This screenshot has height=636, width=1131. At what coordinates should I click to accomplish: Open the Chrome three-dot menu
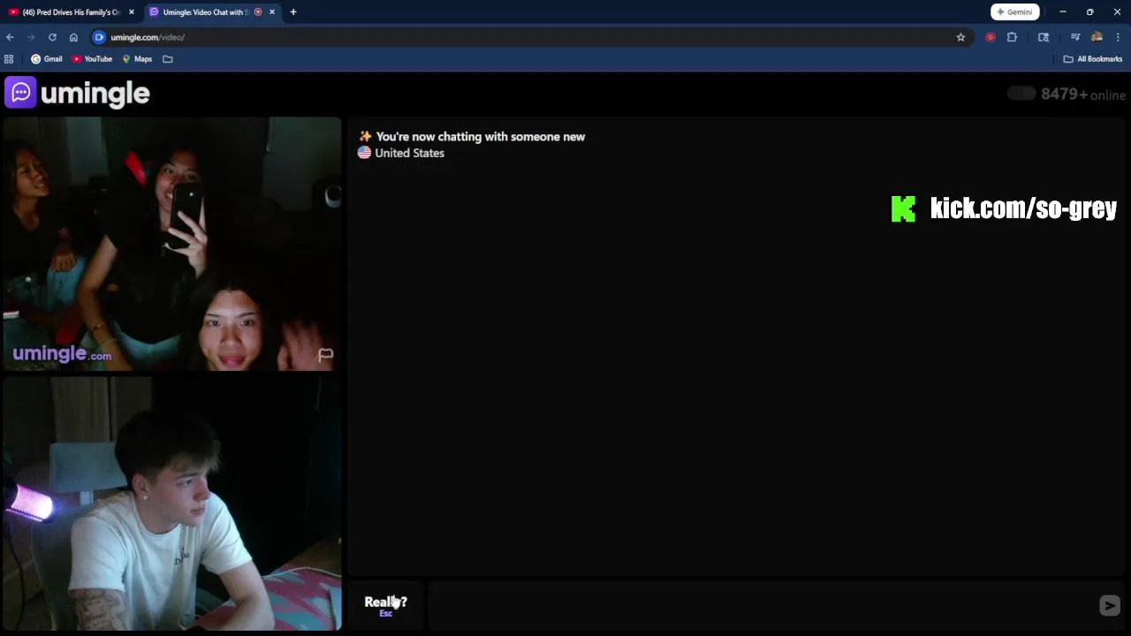point(1118,37)
